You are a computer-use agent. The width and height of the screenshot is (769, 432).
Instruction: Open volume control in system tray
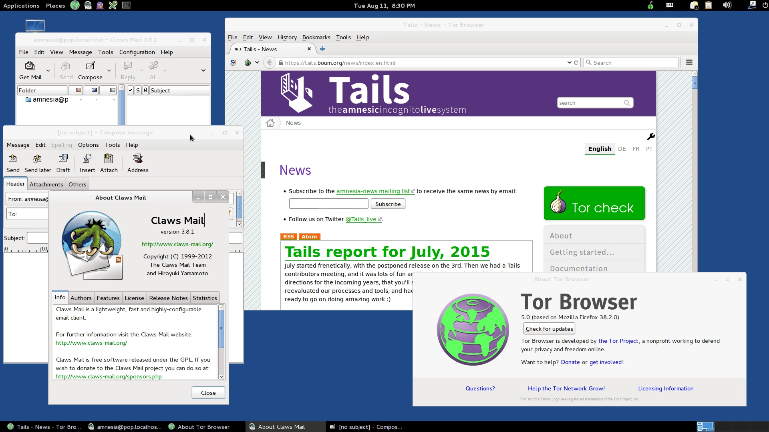[x=727, y=5]
